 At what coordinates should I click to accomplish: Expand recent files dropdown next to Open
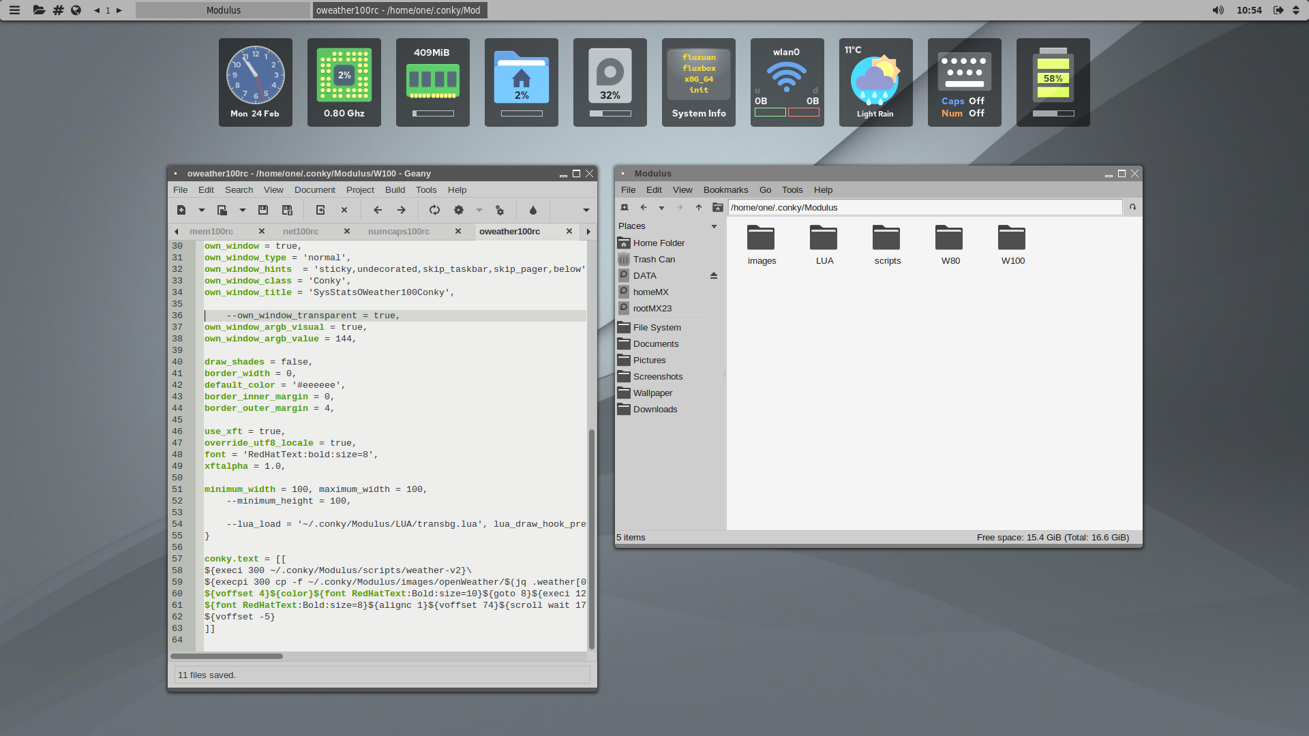coord(243,211)
